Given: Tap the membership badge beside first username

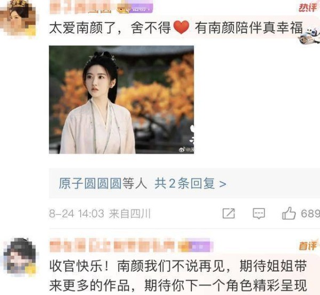Looking at the screenshot, I should (x=135, y=8).
